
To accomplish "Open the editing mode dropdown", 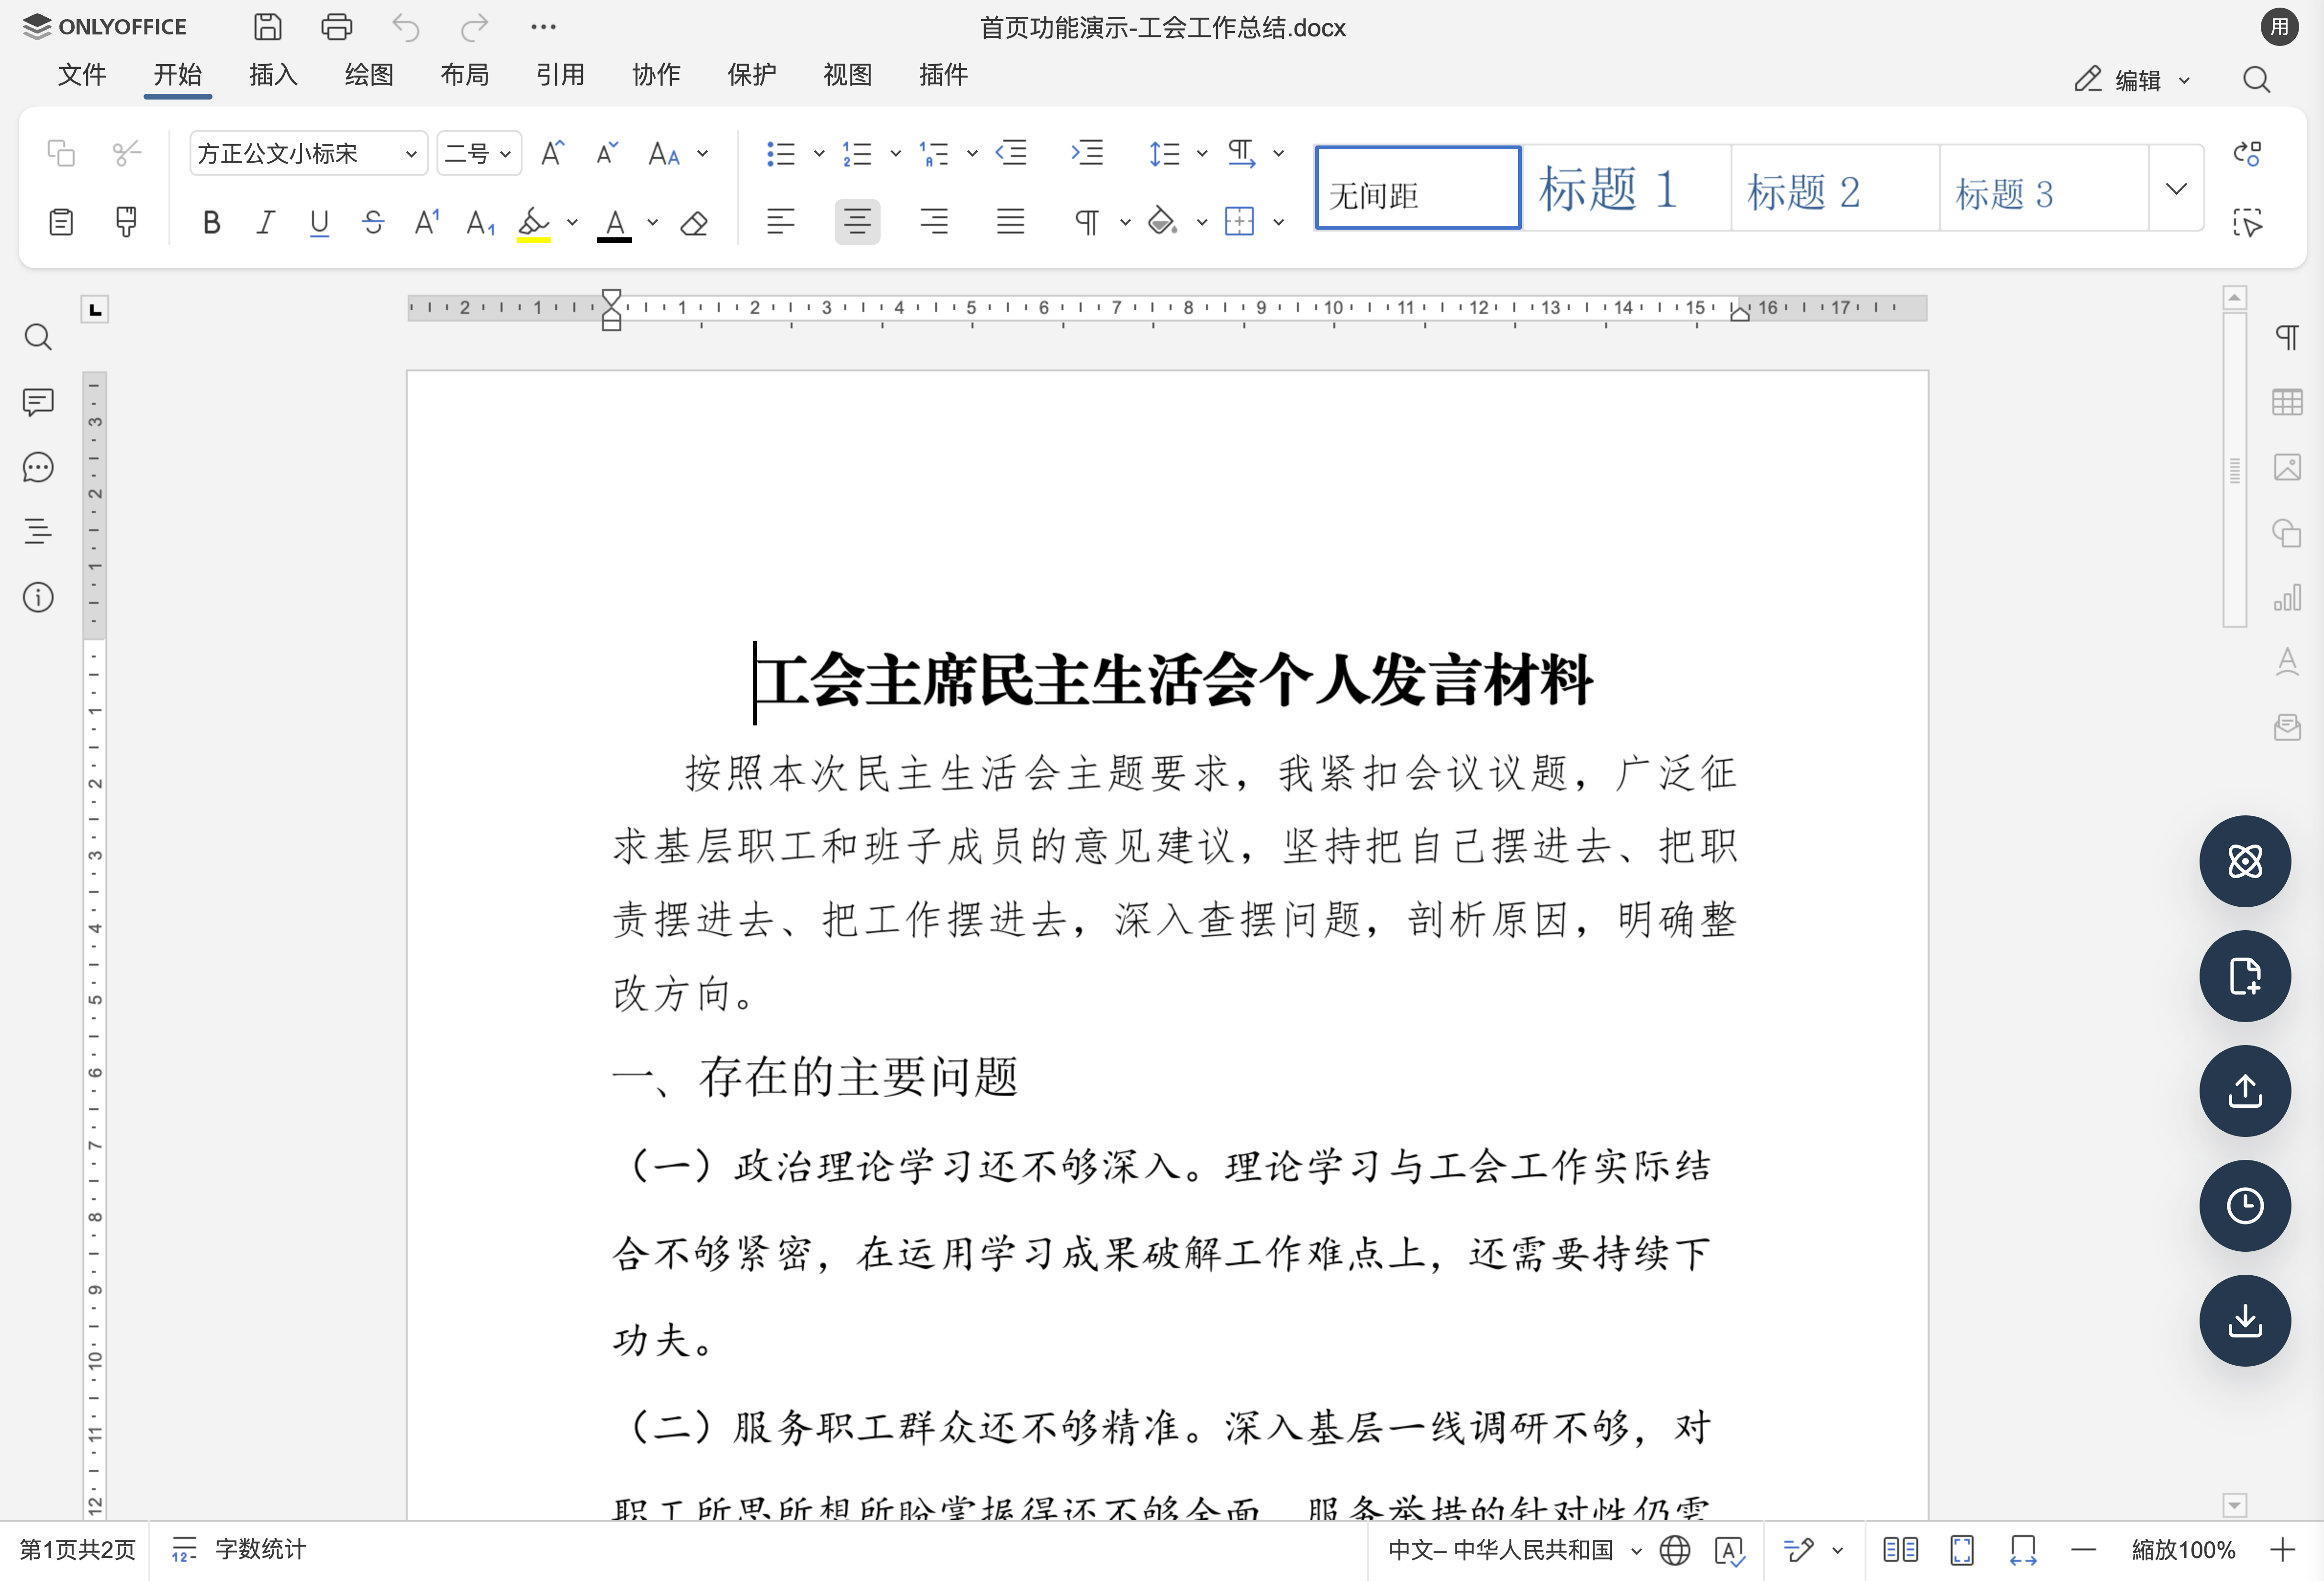I will point(2133,80).
